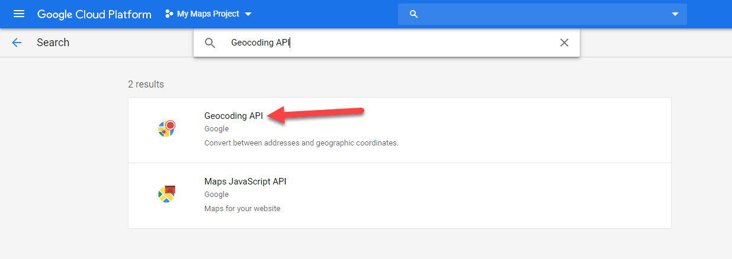Click the Google Cloud Platform logo text
This screenshot has height=259, width=732.
pos(94,14)
